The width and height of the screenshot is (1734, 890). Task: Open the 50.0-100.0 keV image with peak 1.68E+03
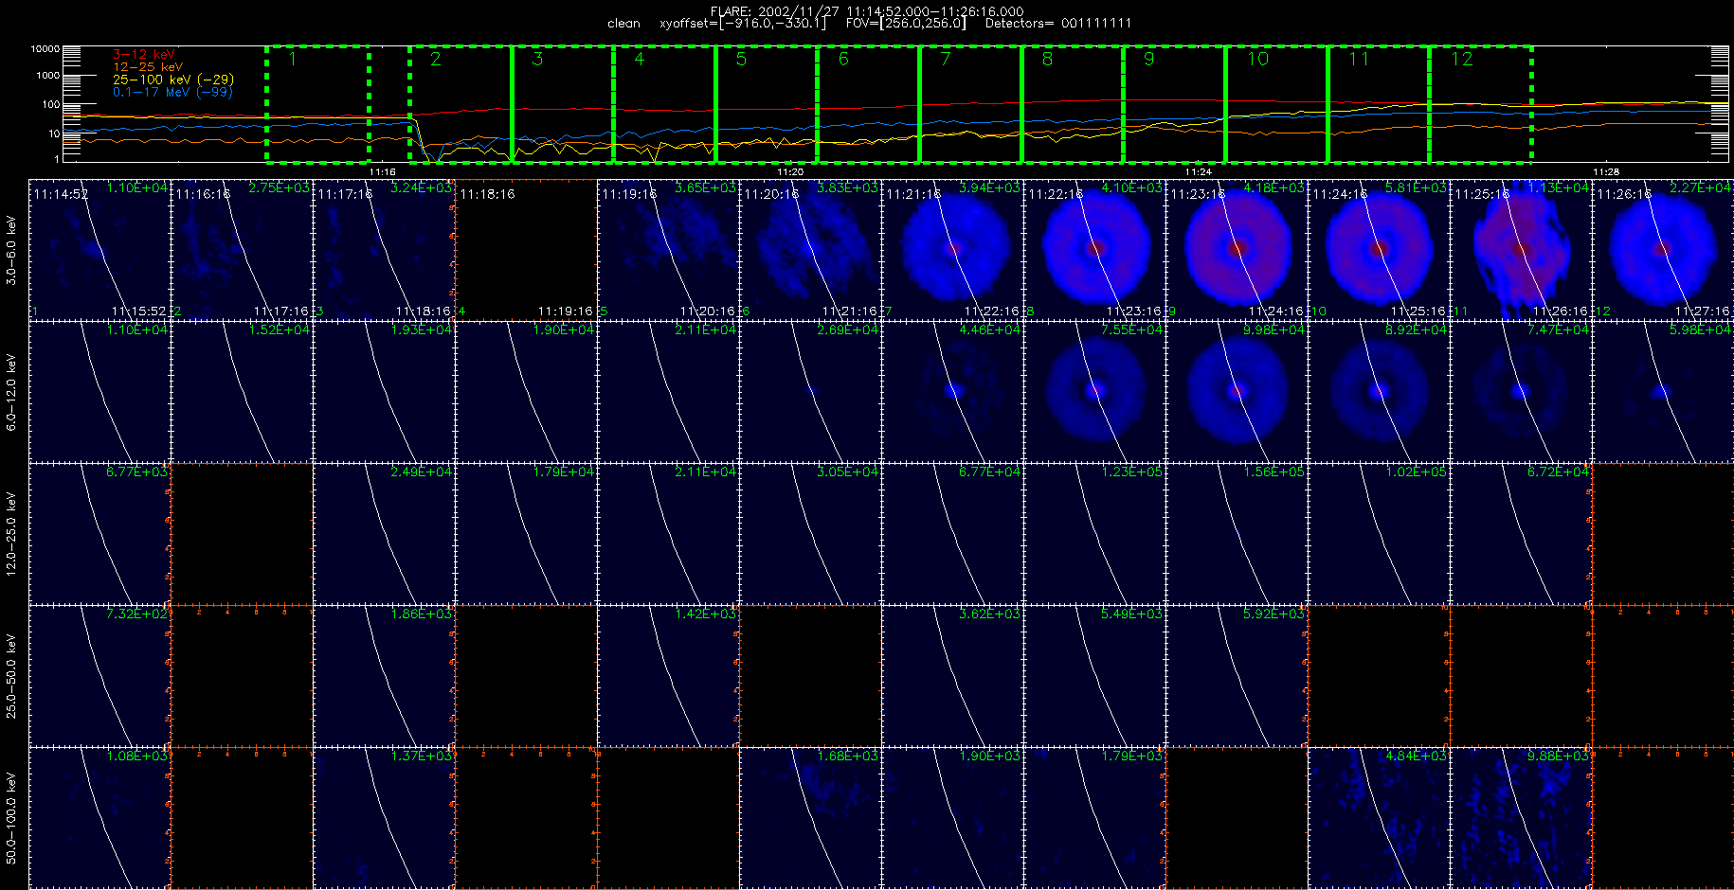(810, 818)
